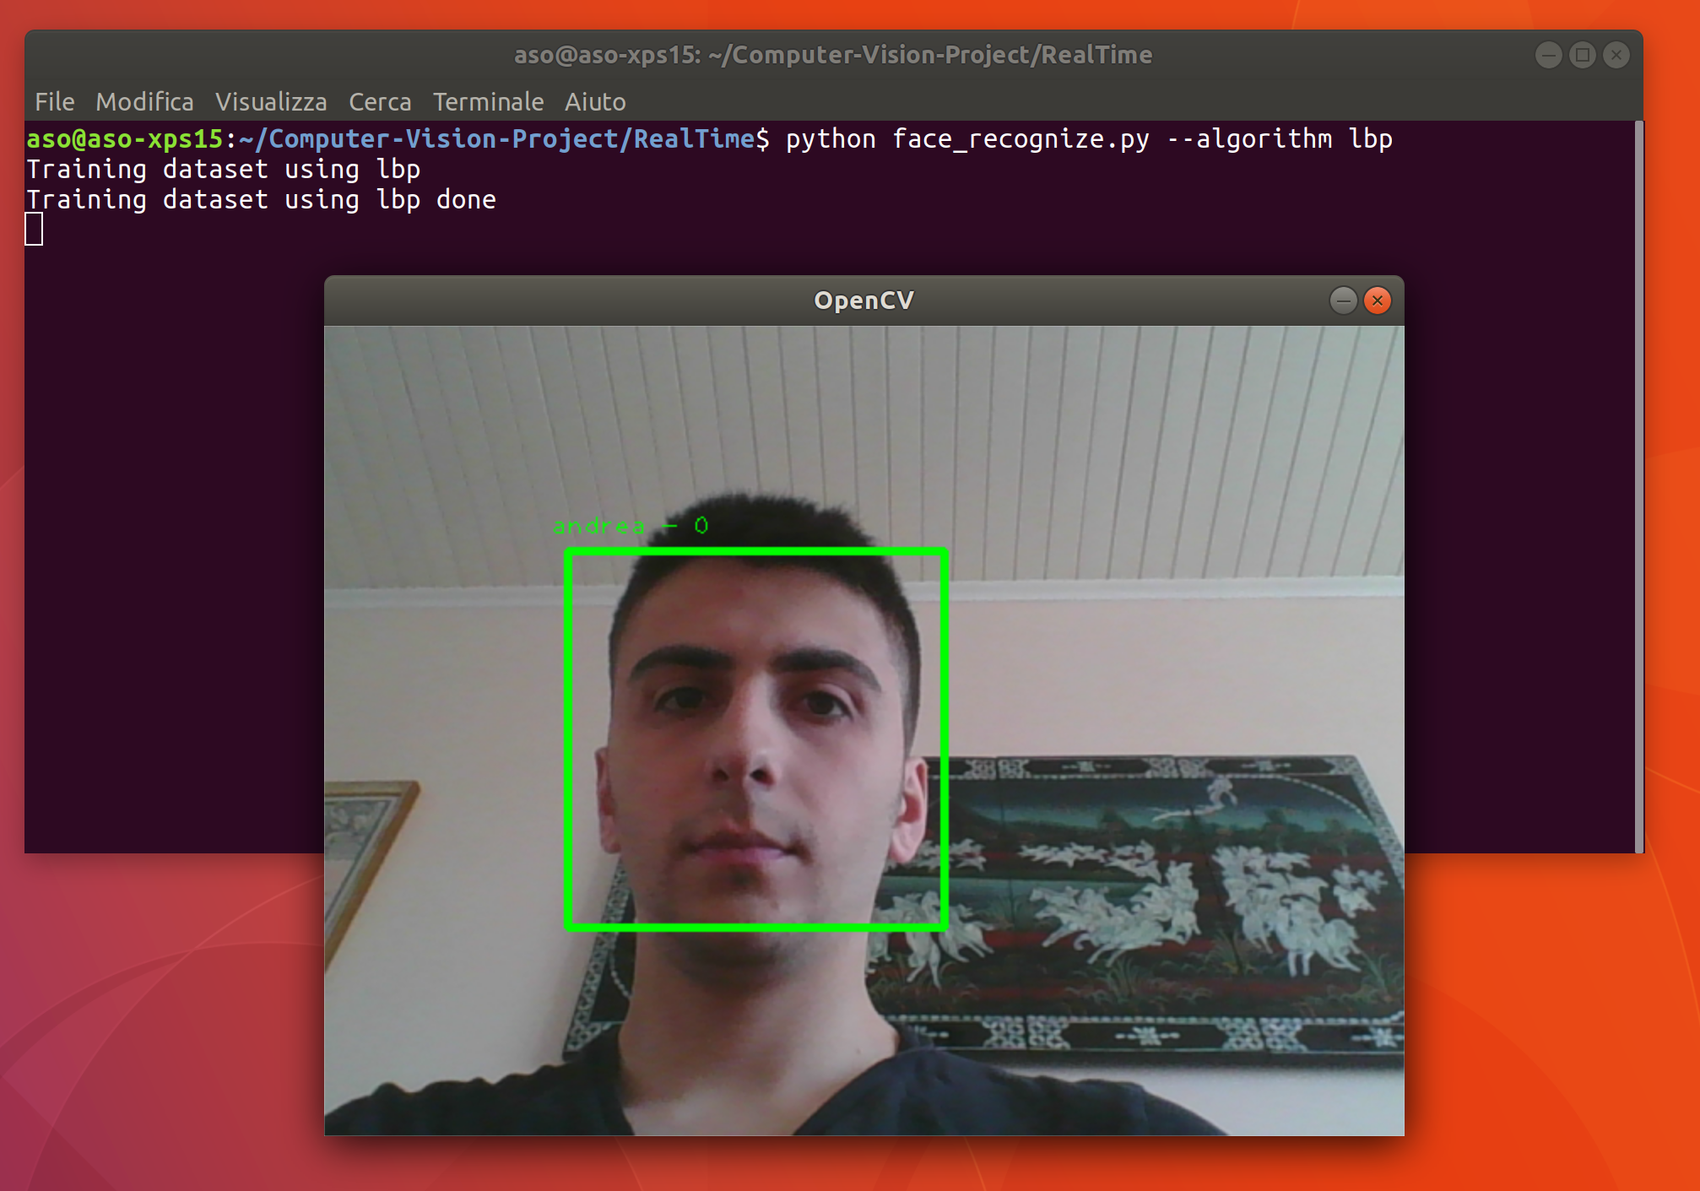
Task: Click the terminal title bar text
Action: click(833, 56)
